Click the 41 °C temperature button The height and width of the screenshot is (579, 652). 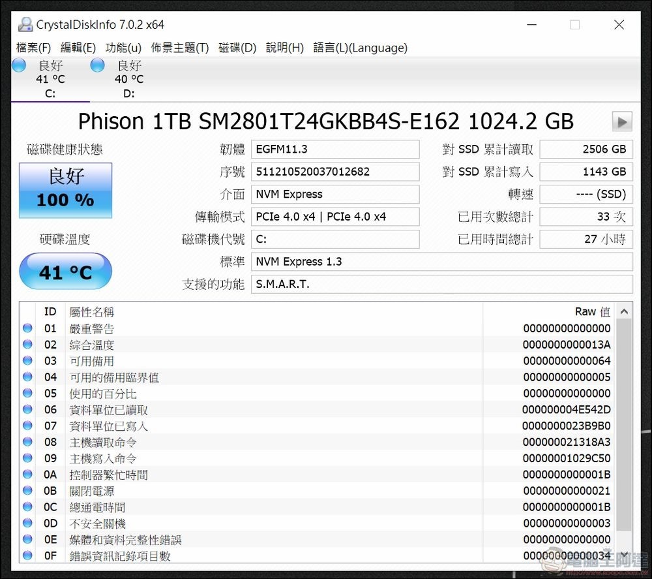[66, 272]
